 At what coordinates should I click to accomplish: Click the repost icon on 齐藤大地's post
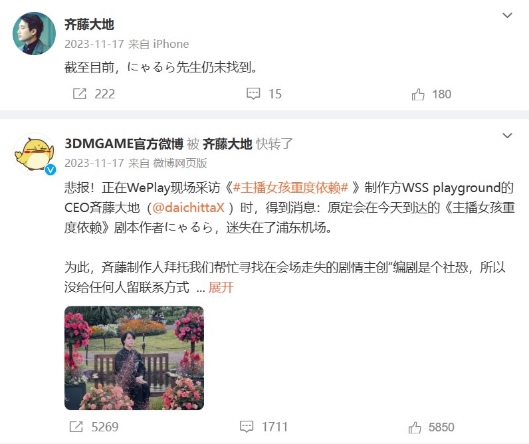point(80,94)
